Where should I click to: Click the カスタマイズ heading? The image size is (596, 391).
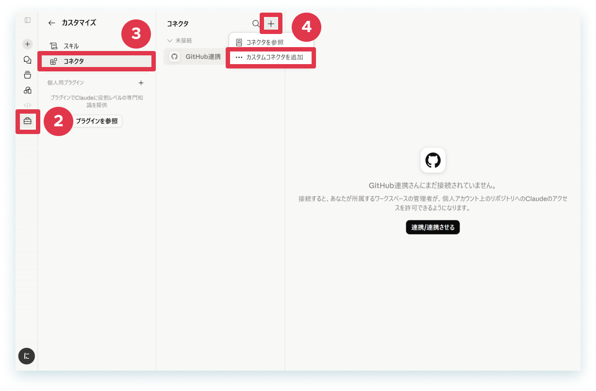(x=79, y=23)
